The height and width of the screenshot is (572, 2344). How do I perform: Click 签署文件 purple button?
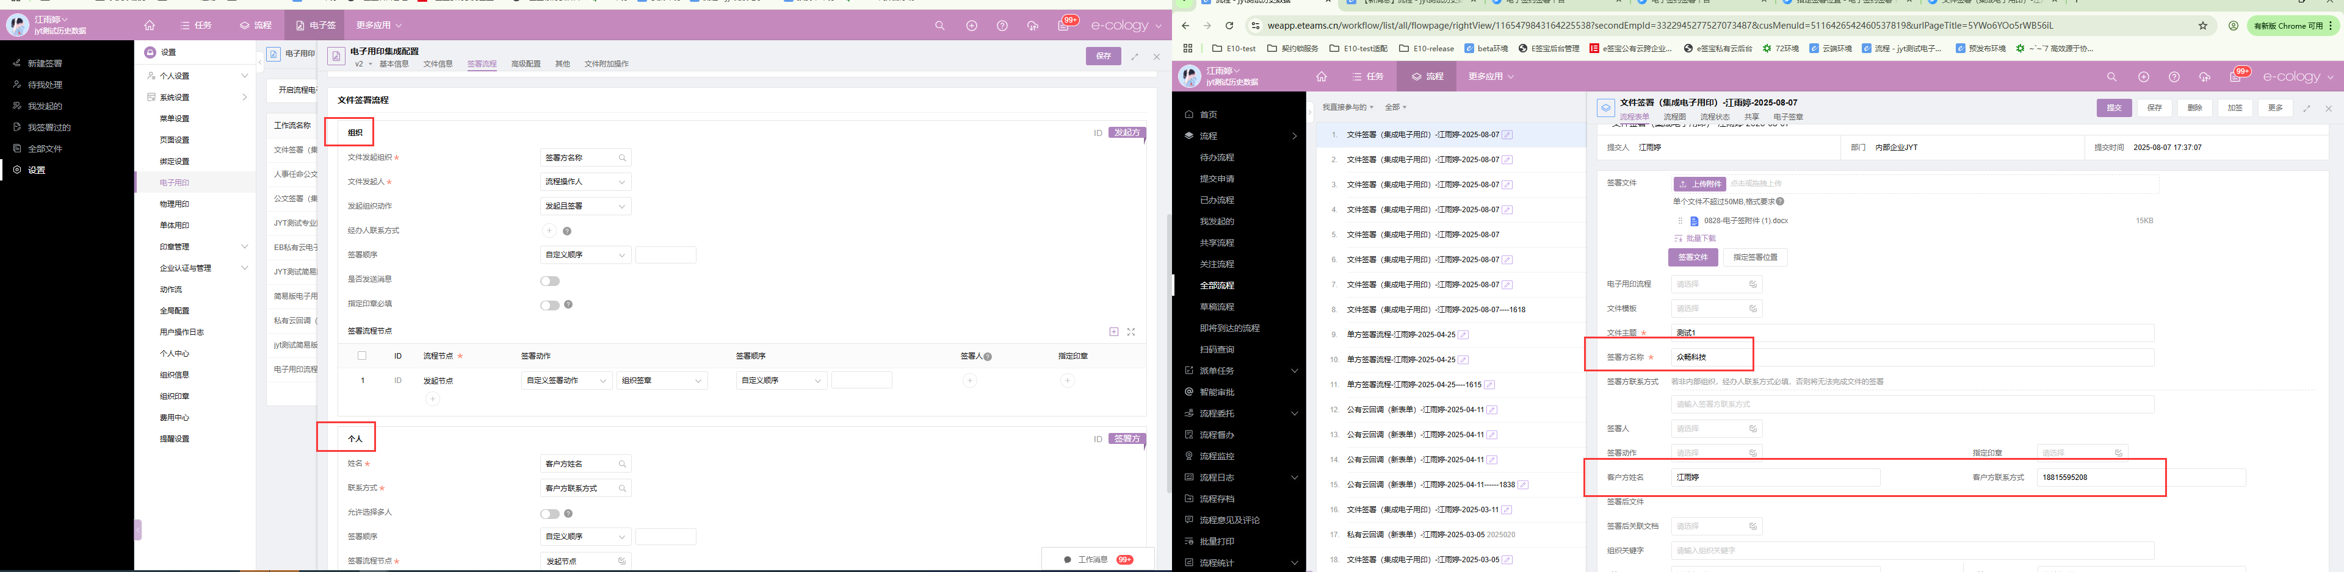point(1693,257)
